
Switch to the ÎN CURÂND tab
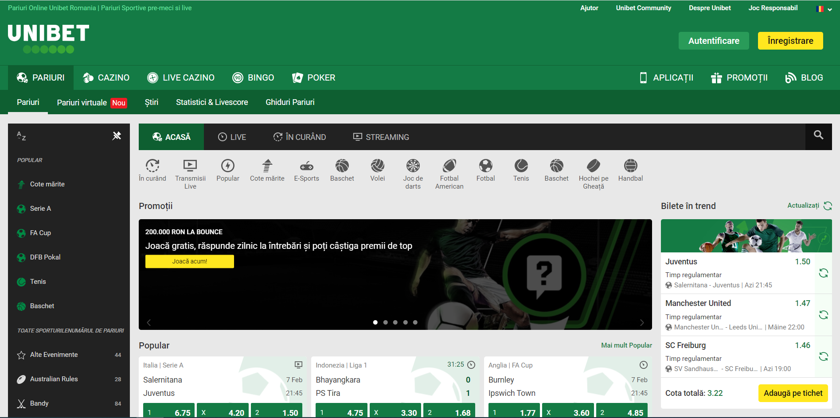[299, 137]
